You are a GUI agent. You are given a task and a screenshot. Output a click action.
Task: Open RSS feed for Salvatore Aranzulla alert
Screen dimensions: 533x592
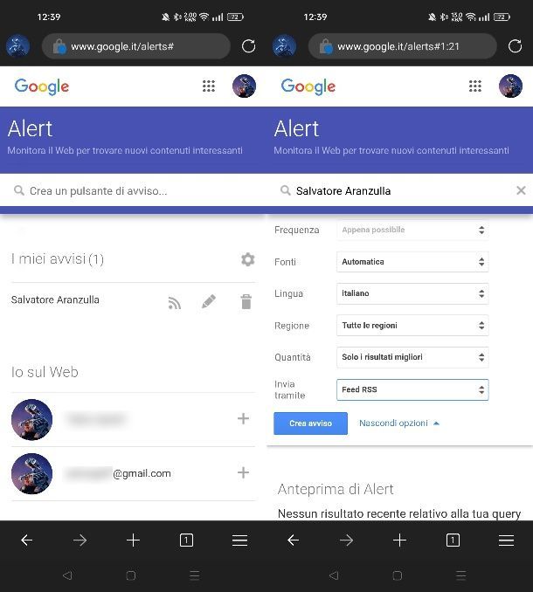175,302
